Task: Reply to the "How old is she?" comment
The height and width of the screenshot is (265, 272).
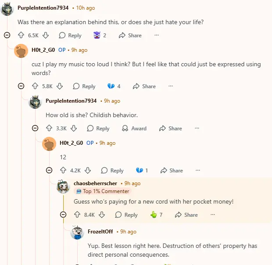Action: [x=98, y=129]
